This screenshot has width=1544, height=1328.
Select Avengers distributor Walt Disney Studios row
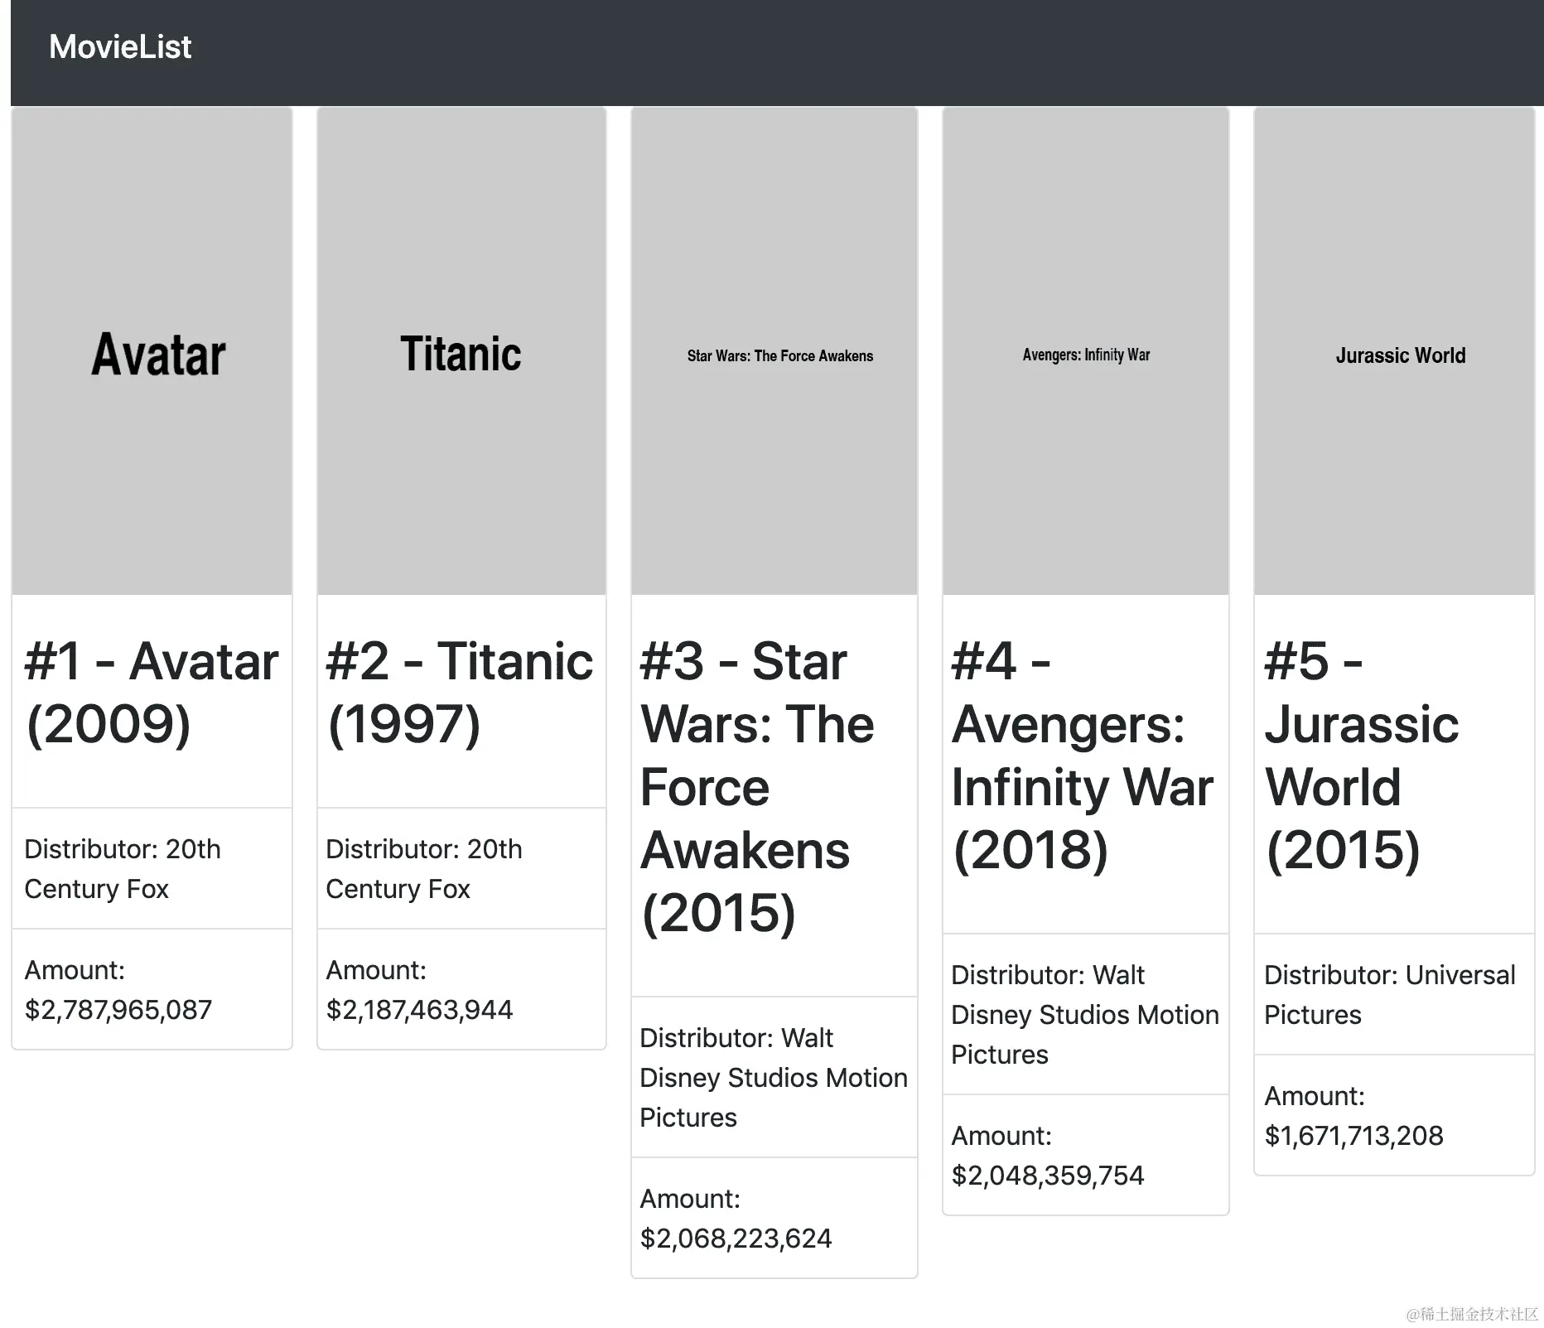[1086, 1014]
